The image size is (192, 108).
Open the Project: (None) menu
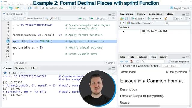coord(181,8)
